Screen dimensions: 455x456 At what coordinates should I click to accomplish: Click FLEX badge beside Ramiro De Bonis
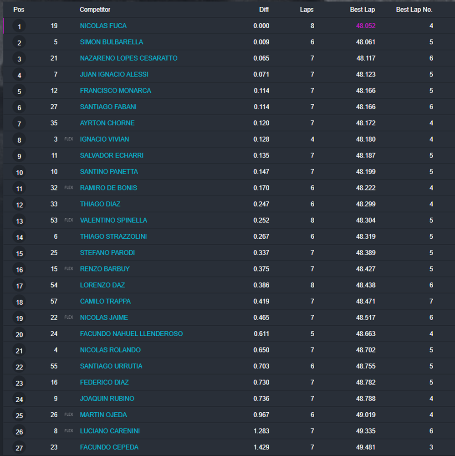[x=69, y=188]
